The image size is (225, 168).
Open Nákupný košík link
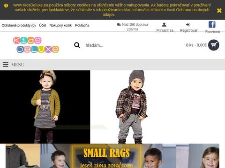(x=60, y=25)
